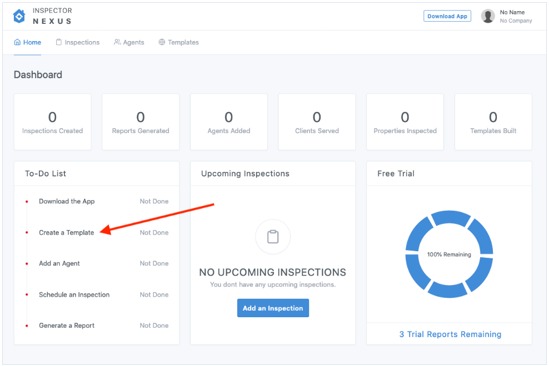
Task: Open the 3 Trial Reports Remaining link
Action: [450, 334]
